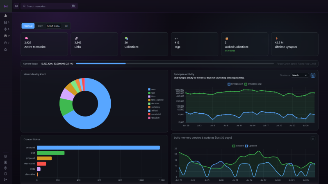The width and height of the screenshot is (328, 184).
Task: Open the help question mark icon
Action: tap(5, 168)
